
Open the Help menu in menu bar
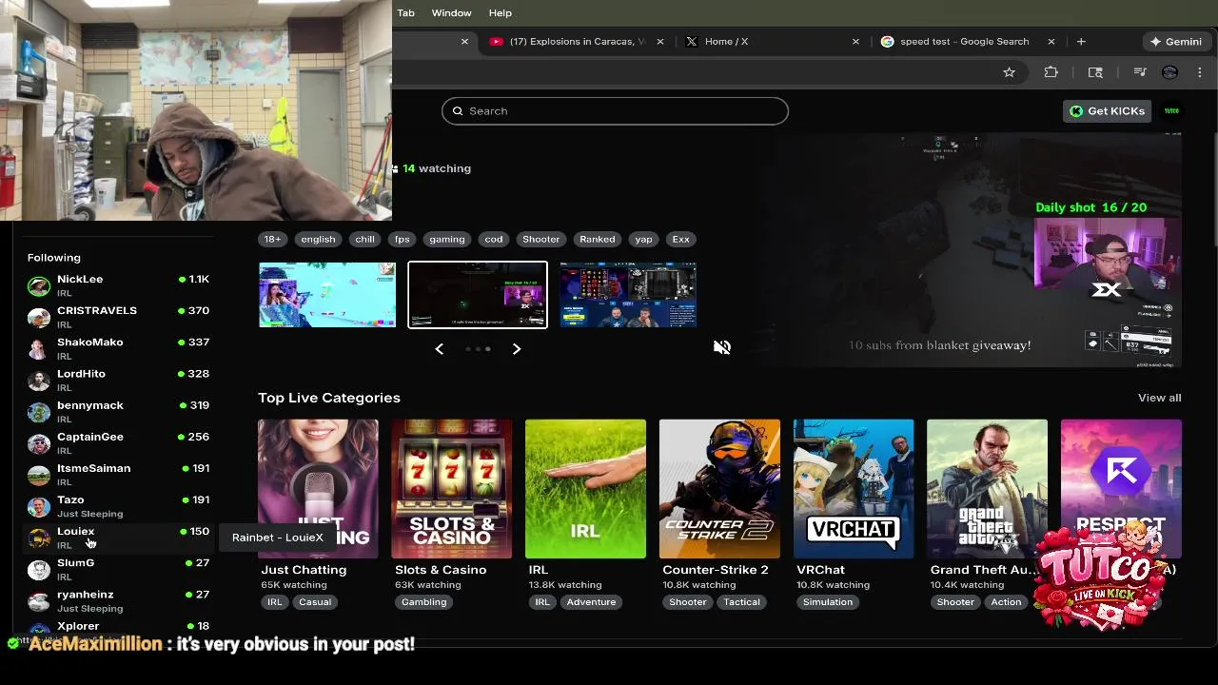click(501, 13)
